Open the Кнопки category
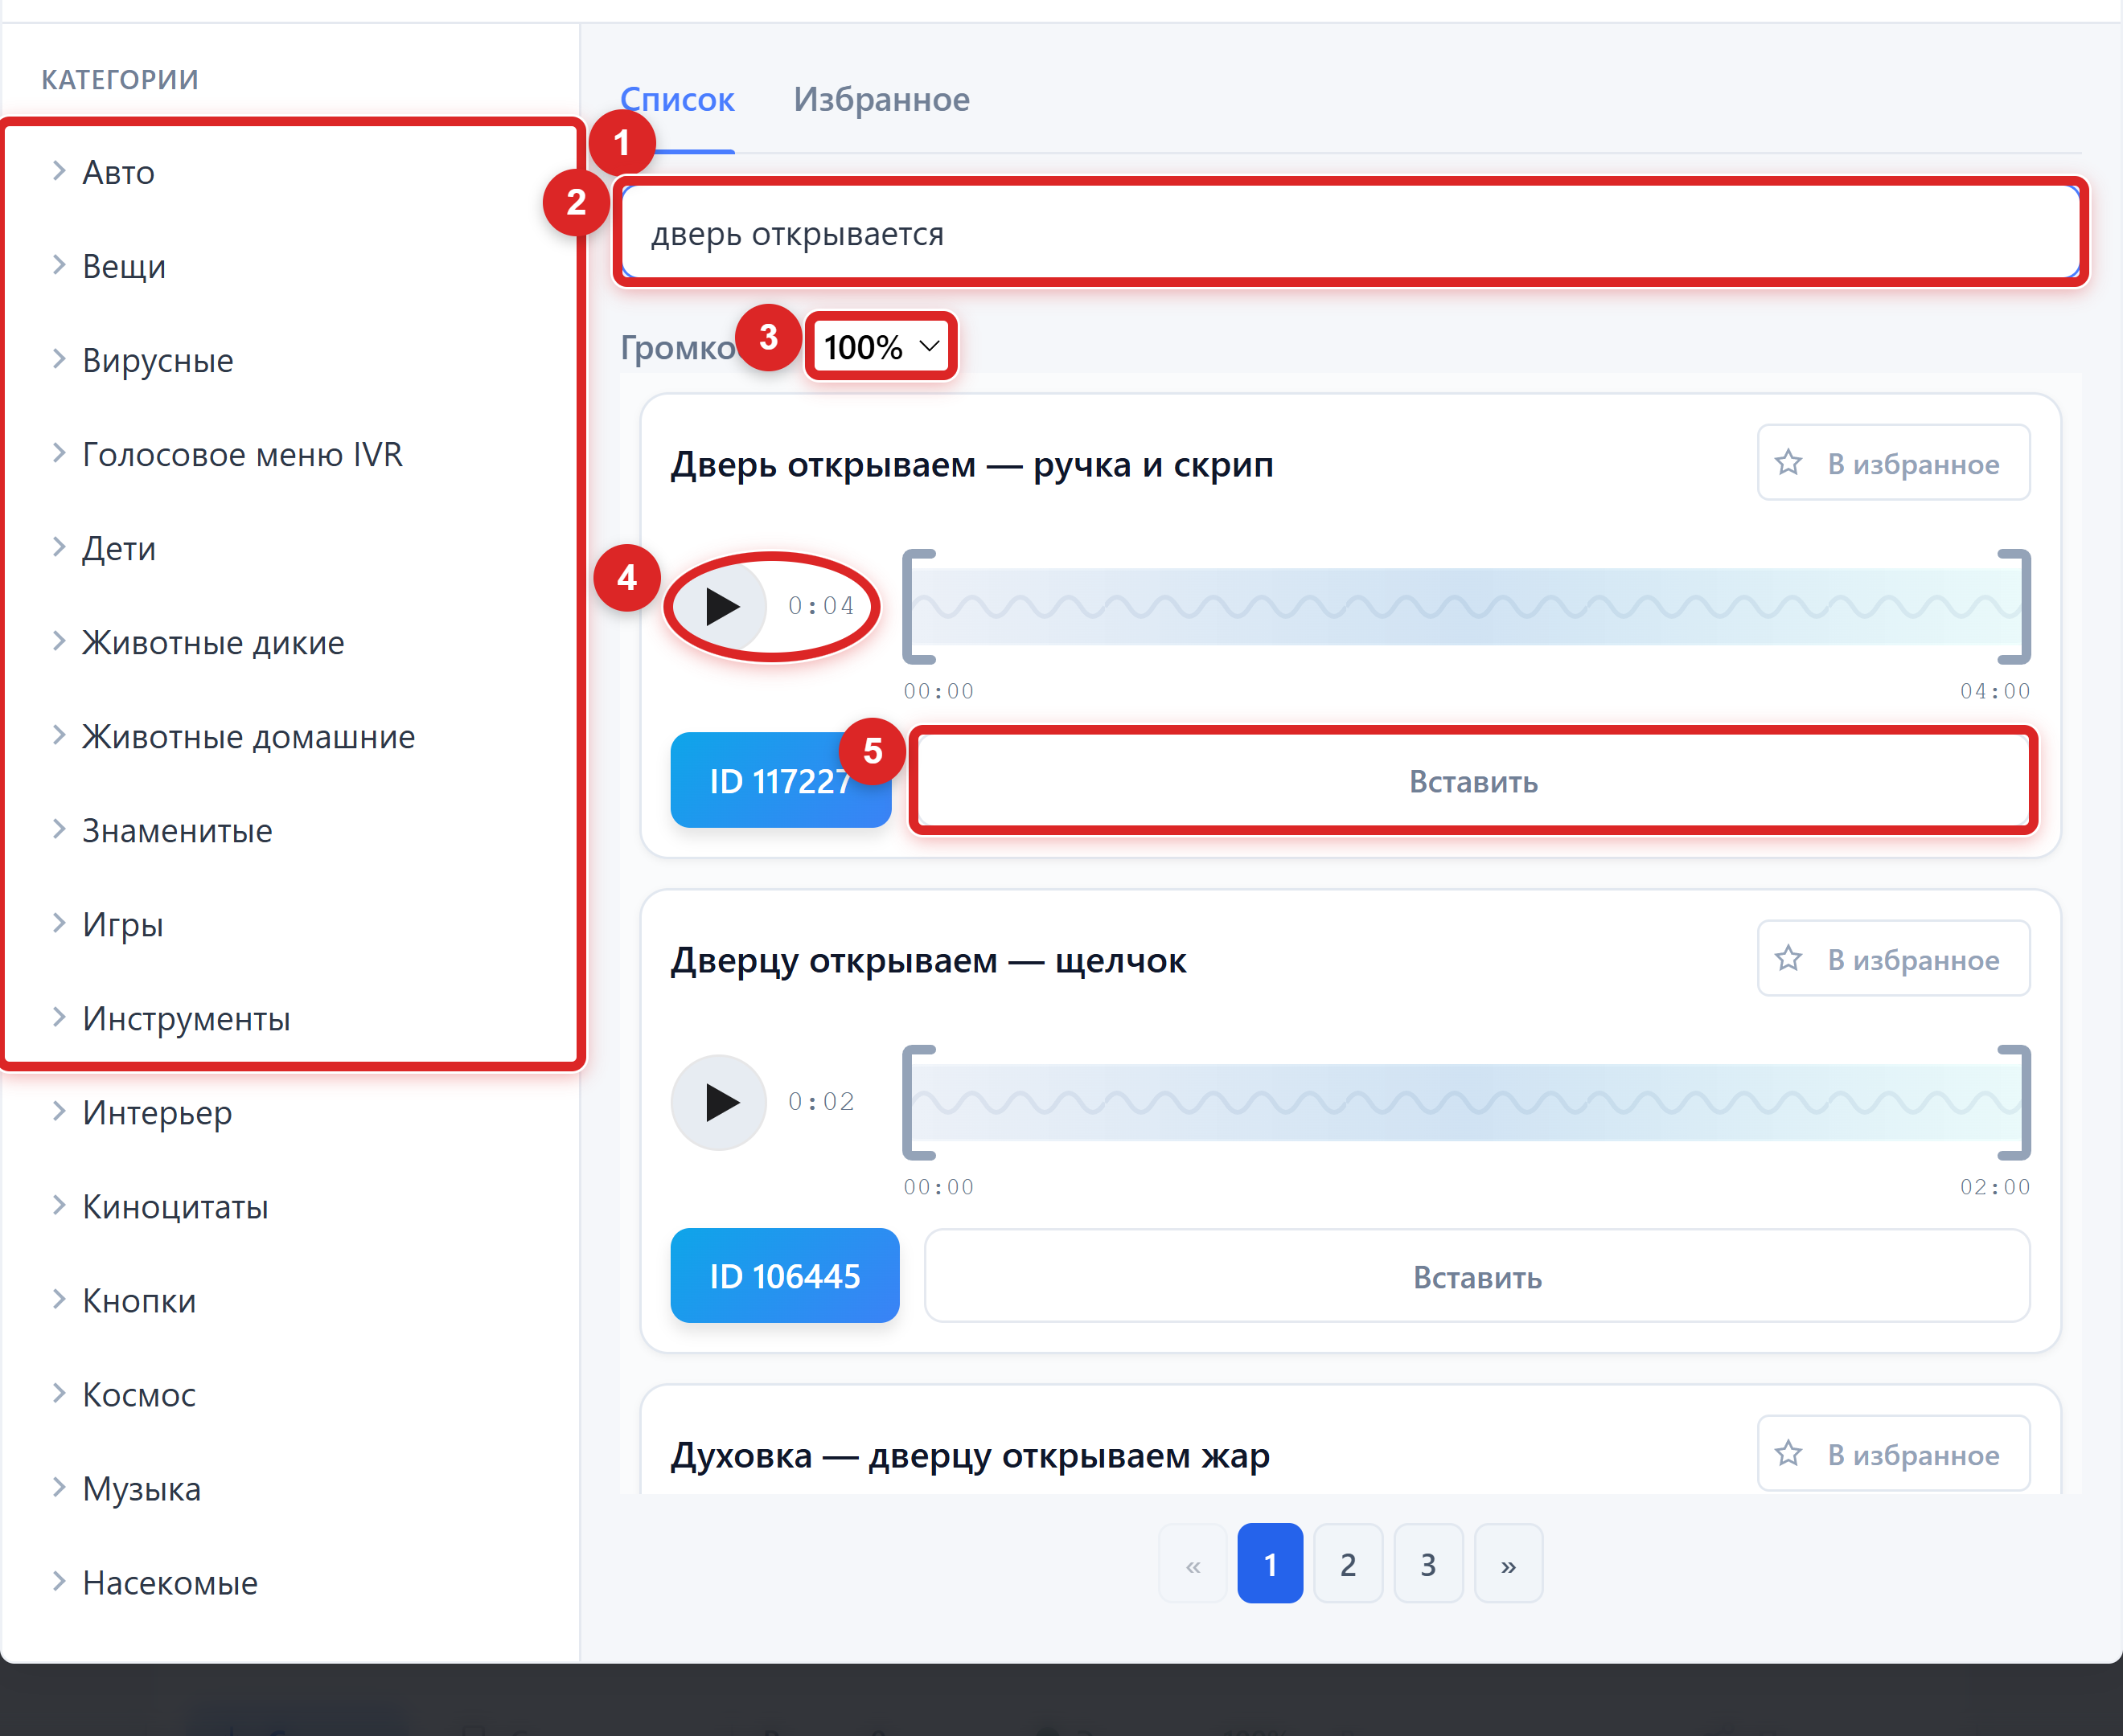Screen dimensions: 2123x1736 pyautogui.click(x=139, y=1300)
